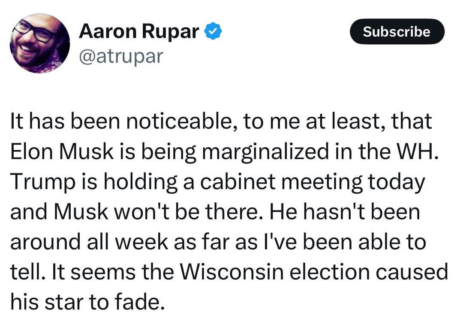The height and width of the screenshot is (326, 463).
Task: Click the word "Wisconsin" in the tweet
Action: [232, 272]
